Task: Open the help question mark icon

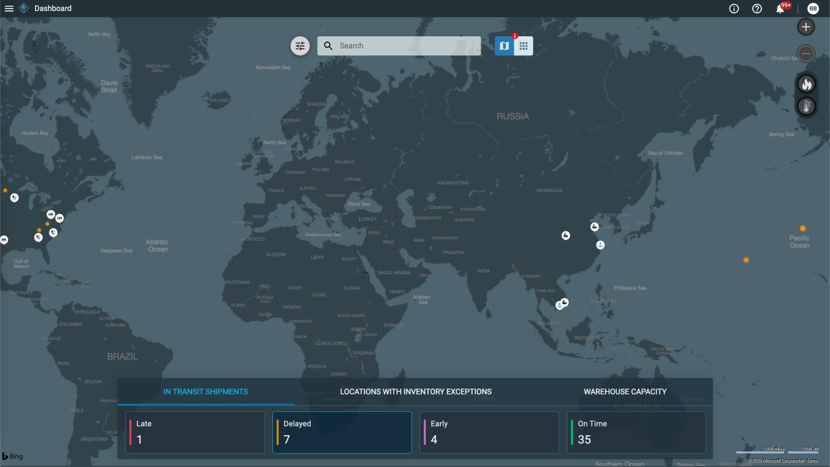Action: coord(757,8)
